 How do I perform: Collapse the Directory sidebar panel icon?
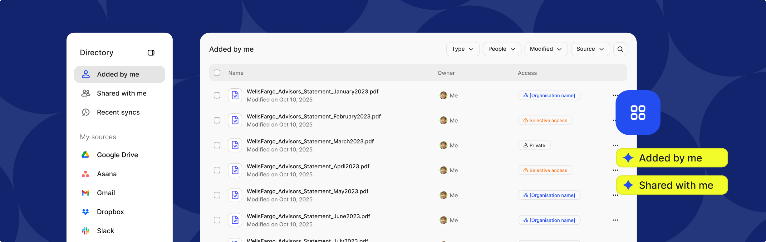[x=151, y=53]
